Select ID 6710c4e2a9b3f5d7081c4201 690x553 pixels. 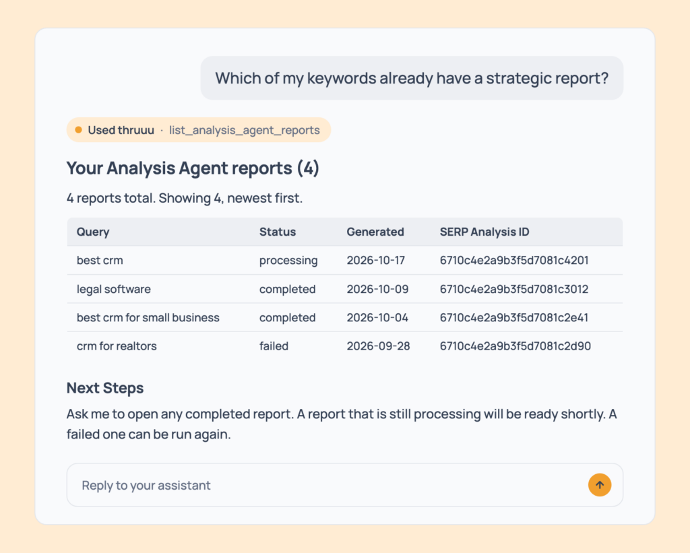click(514, 261)
